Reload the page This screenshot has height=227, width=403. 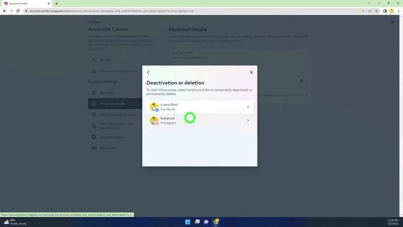18,11
